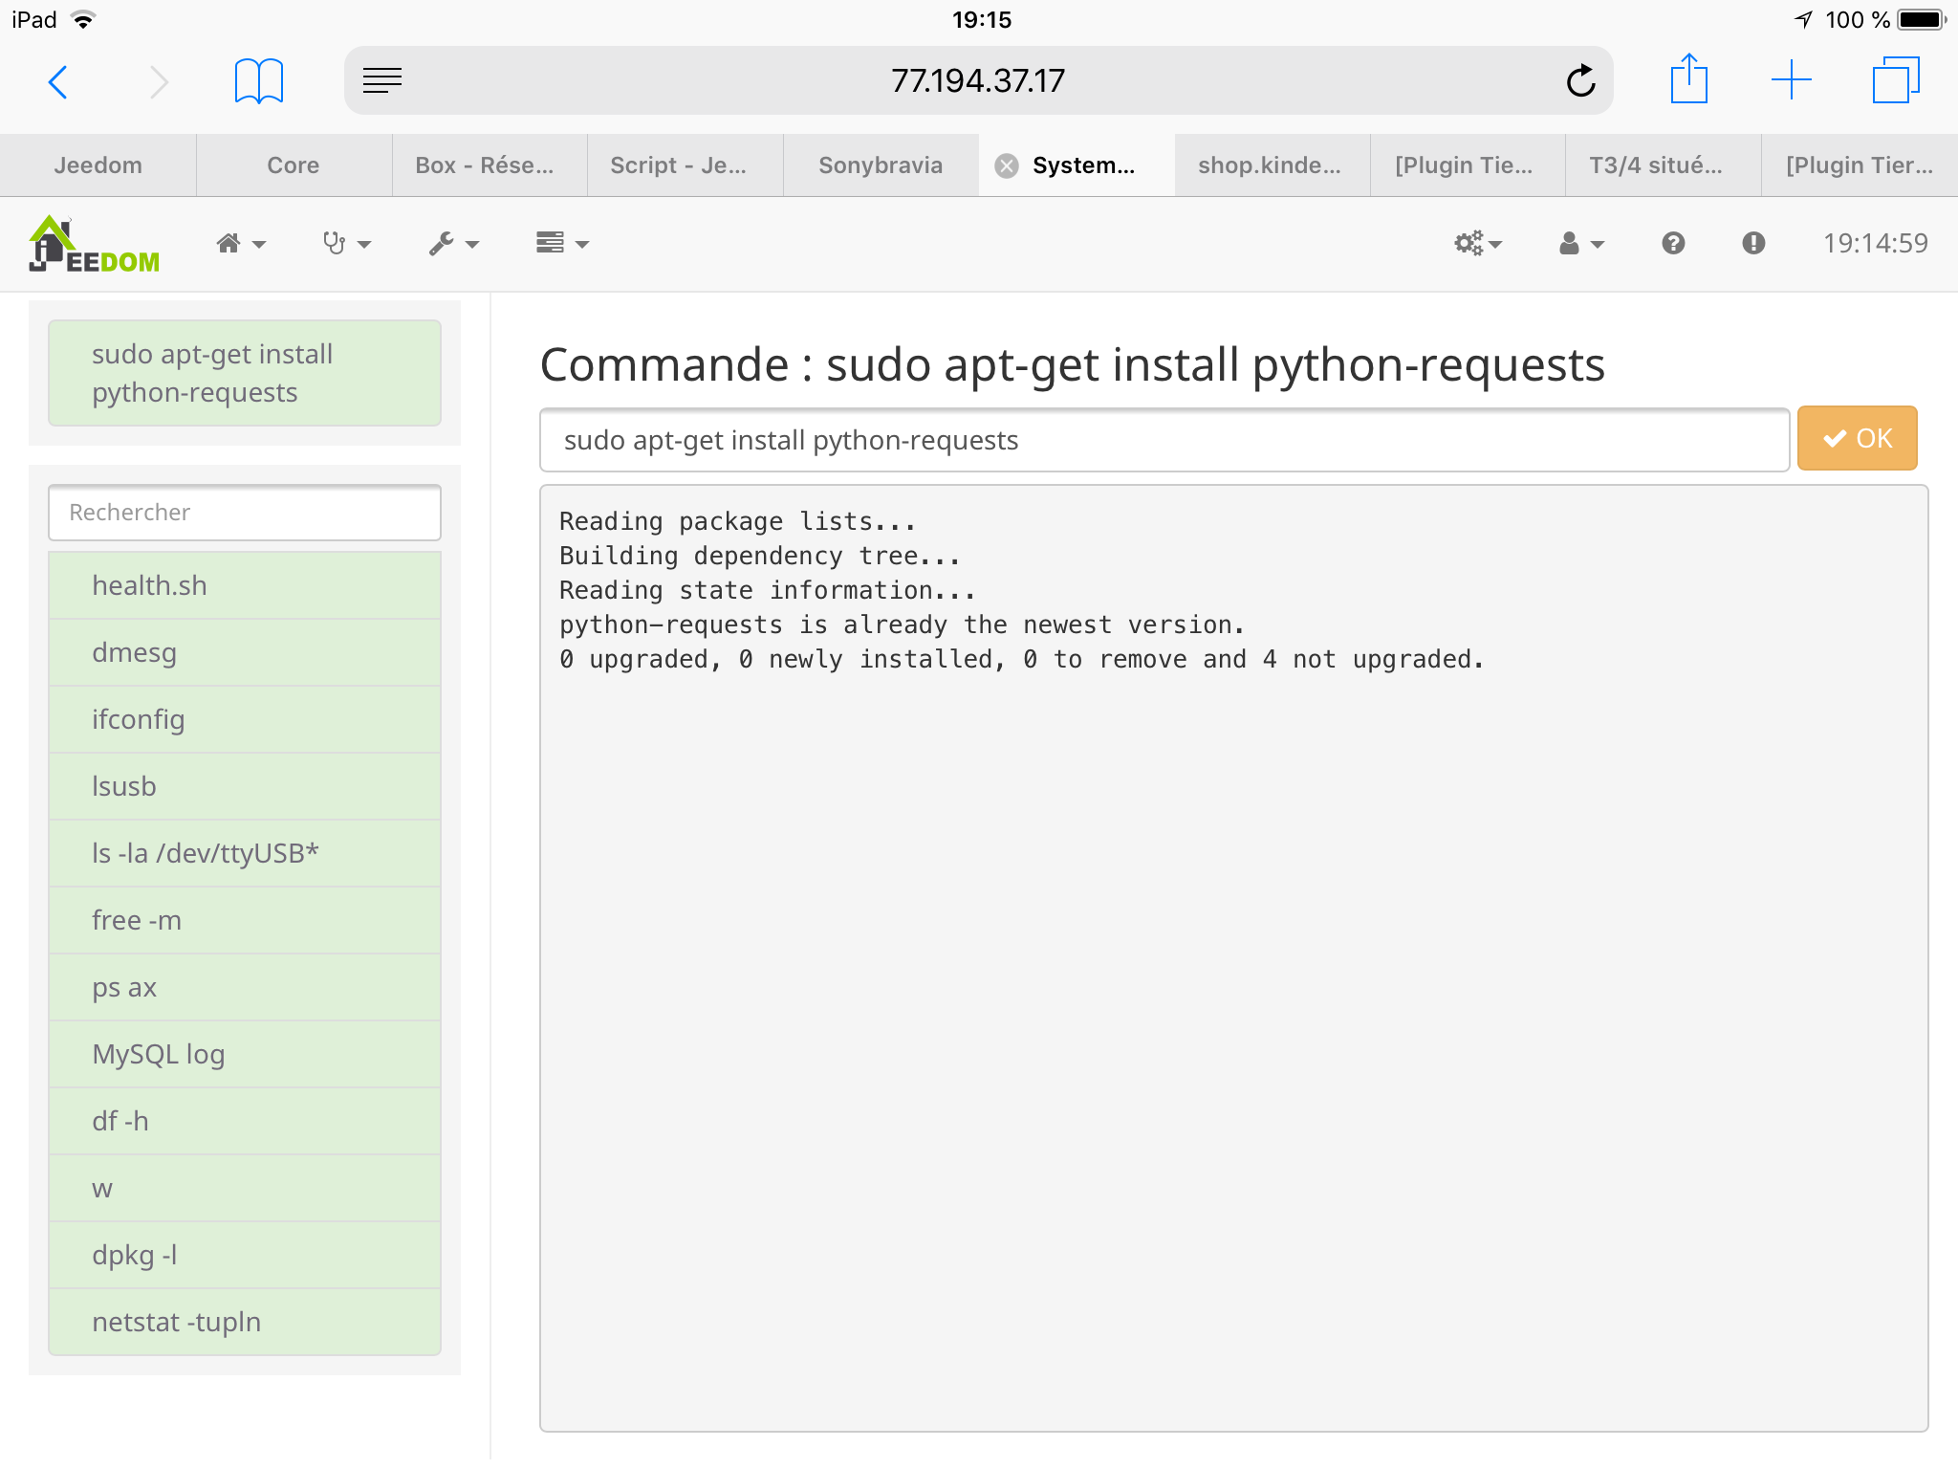Click the Rechercher search field
This screenshot has width=1958, height=1469.
pos(245,513)
